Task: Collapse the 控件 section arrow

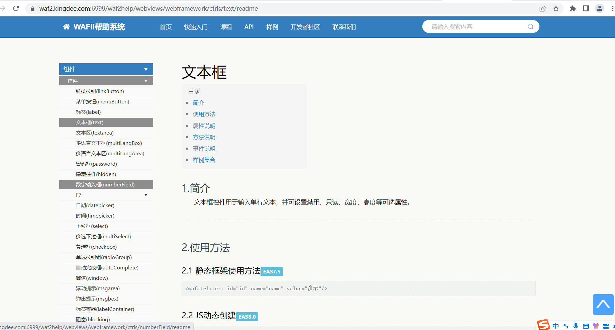Action: (146, 81)
